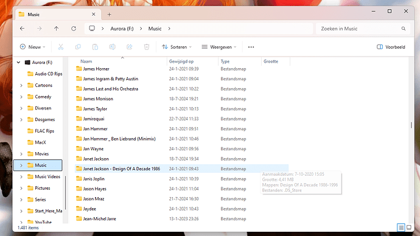Select Janet Jackson - Design Of A Decade 1986
420x236 pixels.
coord(182,169)
